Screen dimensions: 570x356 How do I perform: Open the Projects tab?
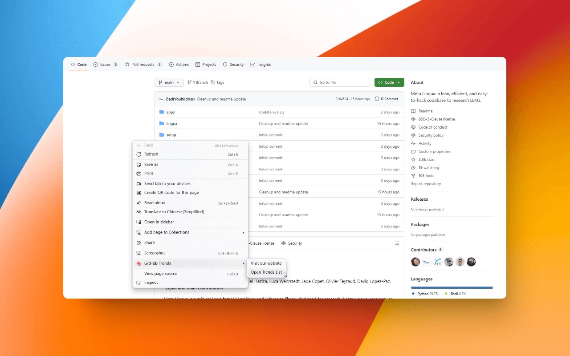point(206,65)
